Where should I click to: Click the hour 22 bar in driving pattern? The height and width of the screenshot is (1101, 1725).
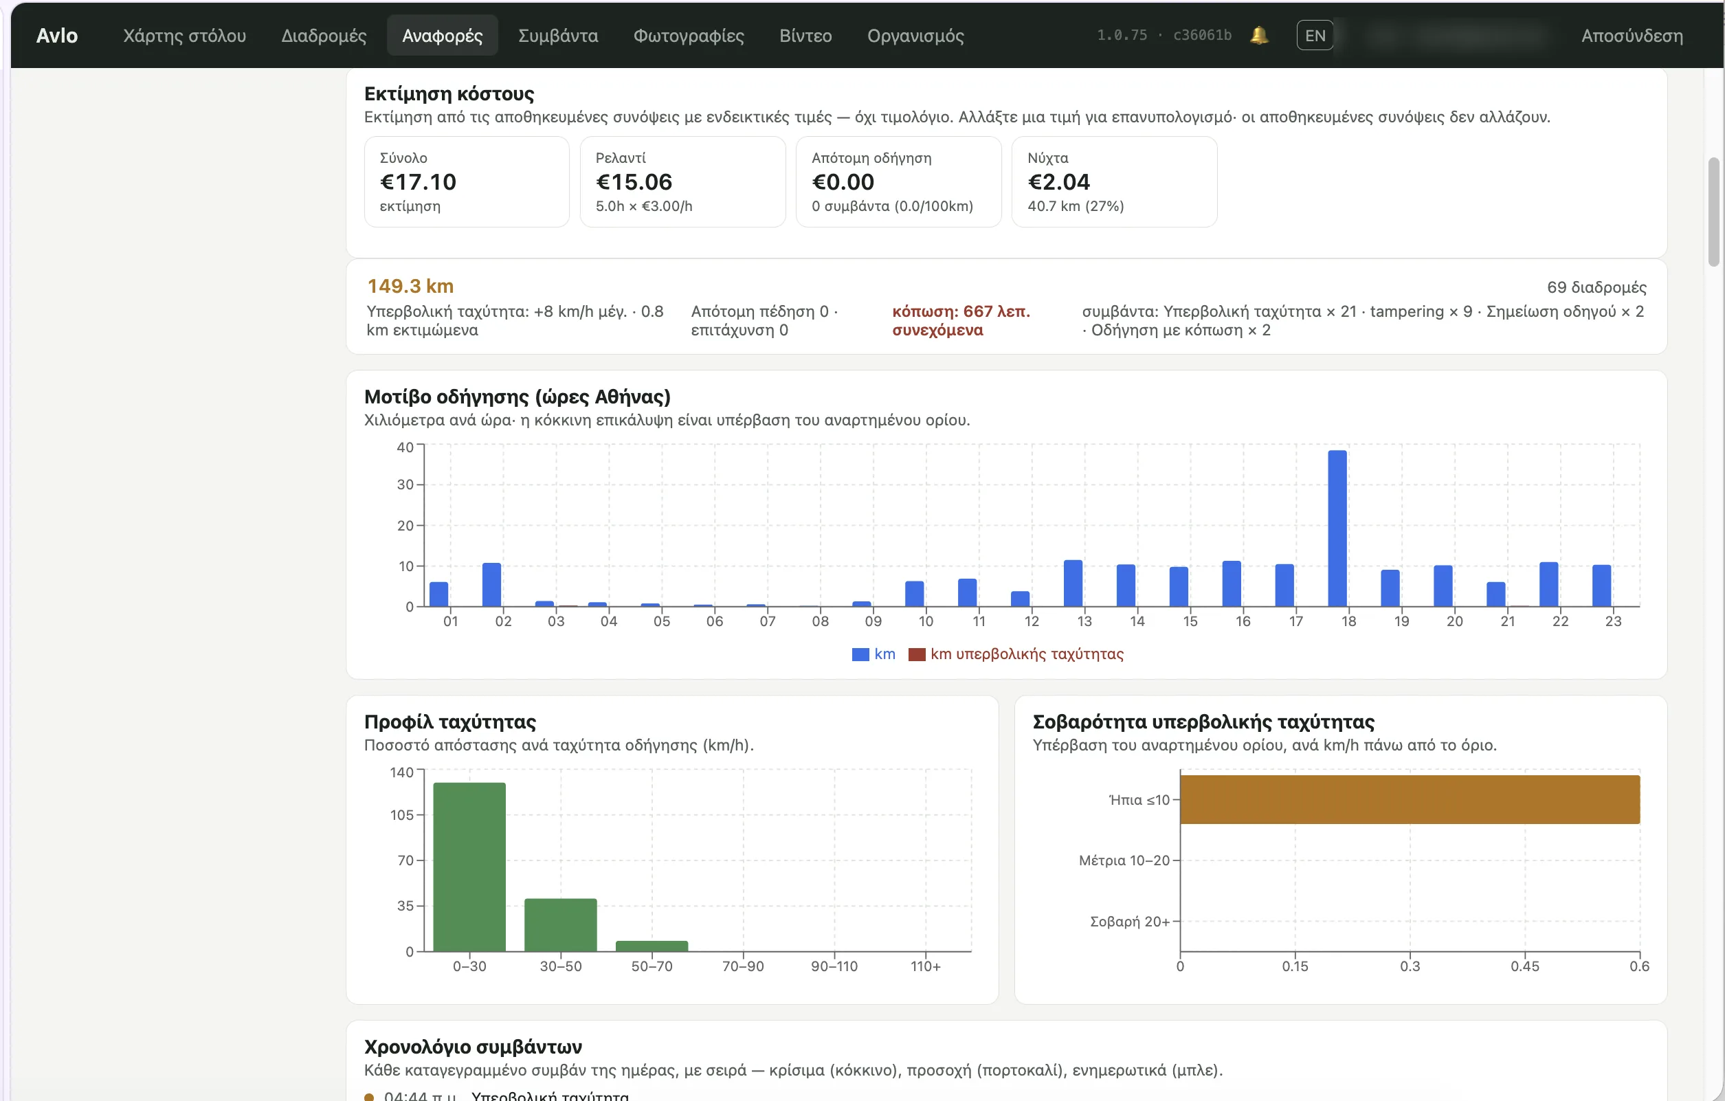[x=1549, y=585]
